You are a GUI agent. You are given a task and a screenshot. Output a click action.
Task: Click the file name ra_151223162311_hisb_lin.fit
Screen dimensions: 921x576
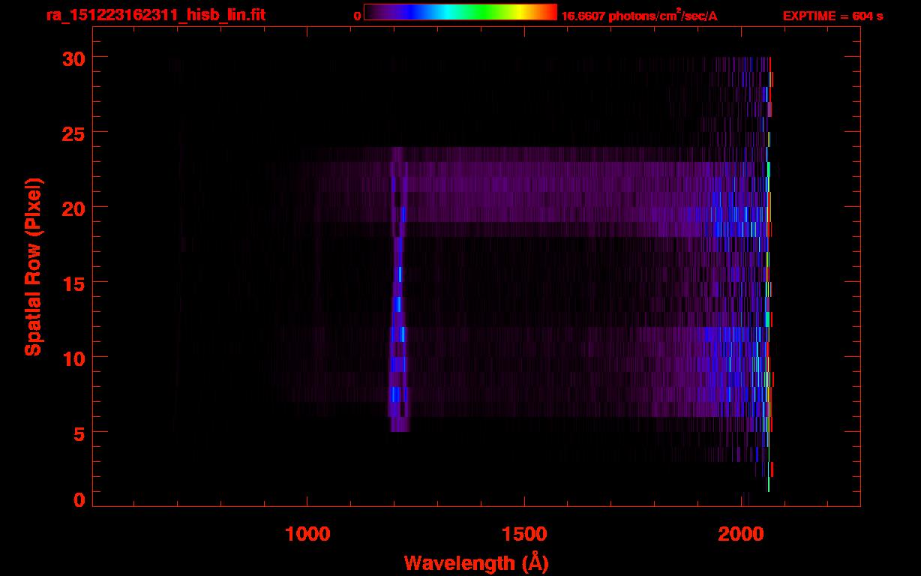(154, 15)
